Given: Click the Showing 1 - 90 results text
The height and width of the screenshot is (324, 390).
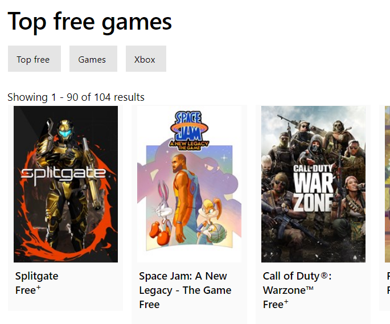Looking at the screenshot, I should coord(76,97).
